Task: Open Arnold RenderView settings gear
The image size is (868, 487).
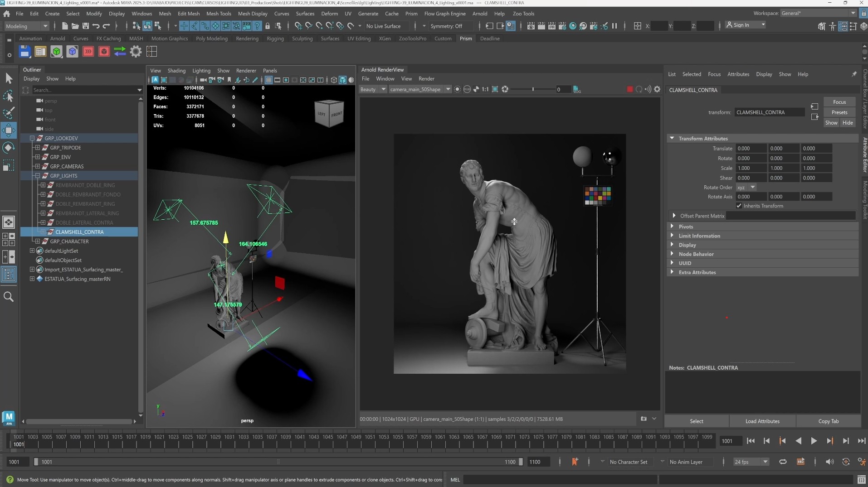Action: pos(657,89)
